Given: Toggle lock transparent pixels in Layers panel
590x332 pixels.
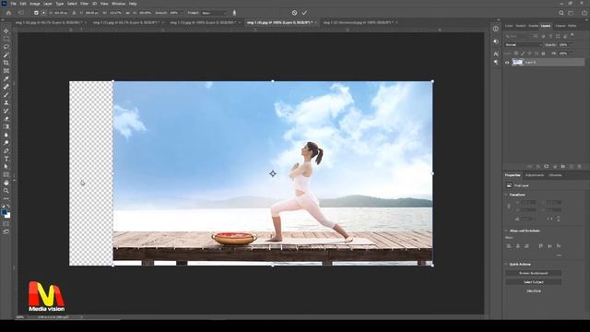Looking at the screenshot, I should [516, 53].
